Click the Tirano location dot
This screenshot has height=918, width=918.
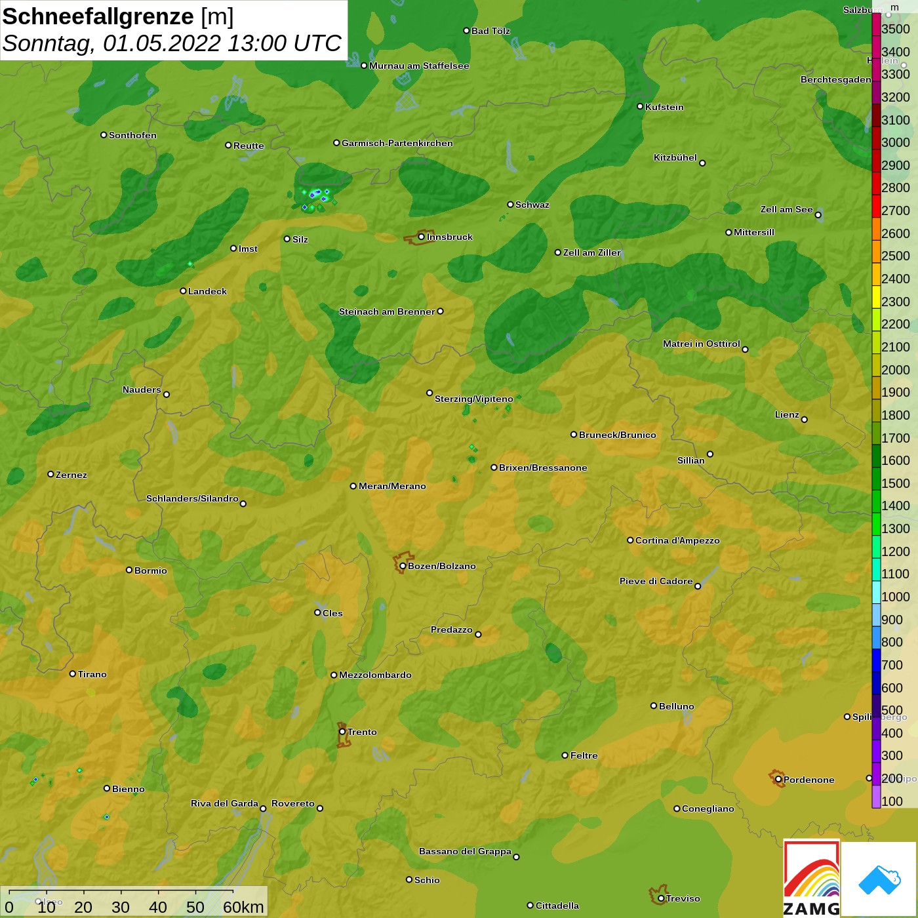(73, 673)
